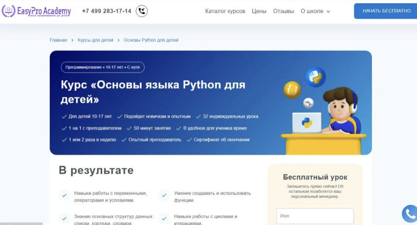Open Каталог курсов menu item
This screenshot has height=225, width=417.
(225, 11)
